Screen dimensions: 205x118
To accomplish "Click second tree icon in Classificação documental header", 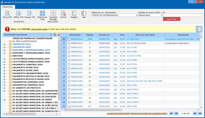I will [x=55, y=35].
